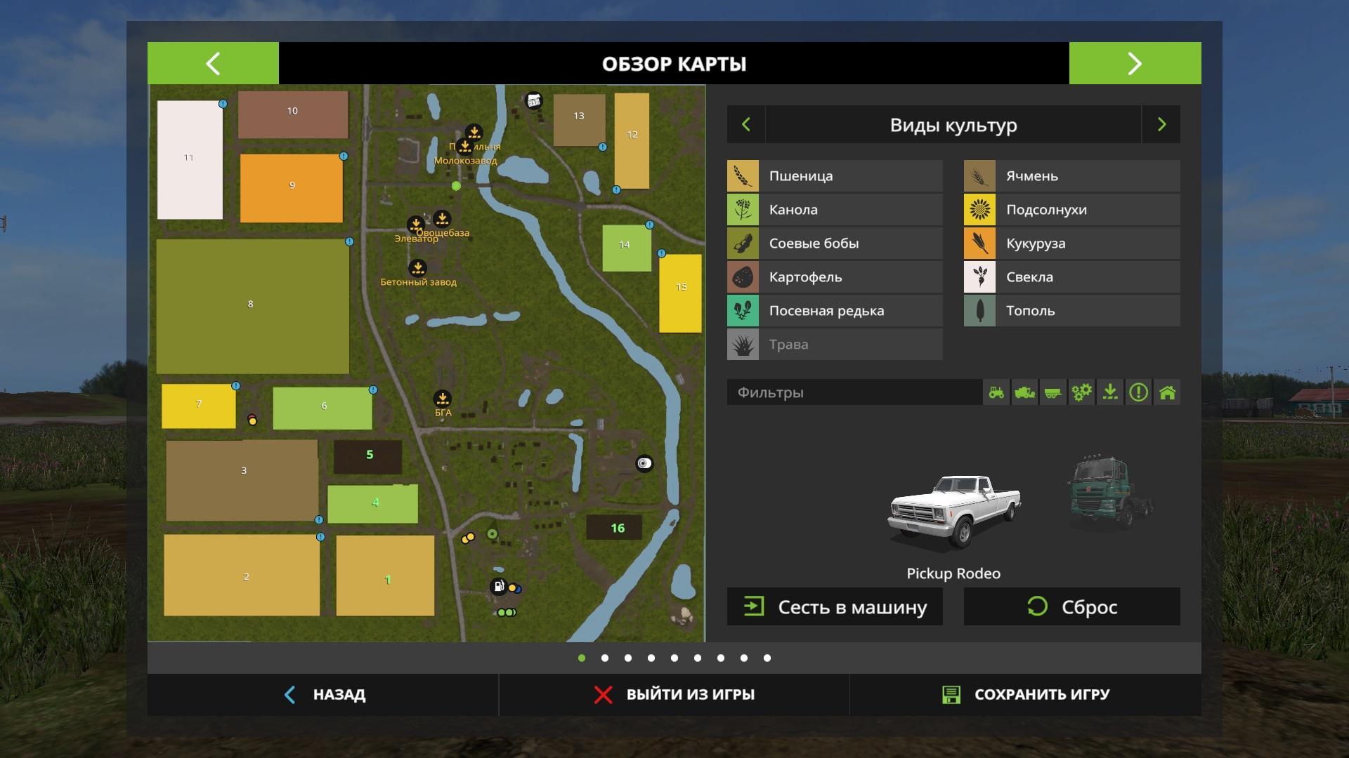The image size is (1349, 758).
Task: Click the house buildings filter icon
Action: [1167, 392]
